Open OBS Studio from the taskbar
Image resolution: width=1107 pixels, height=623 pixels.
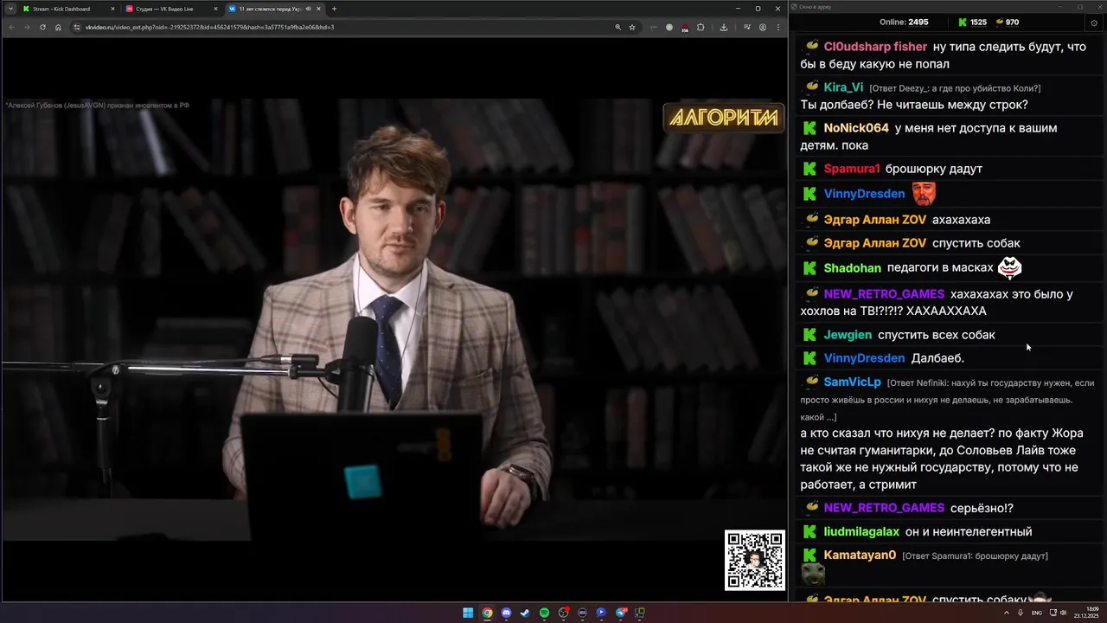pos(563,613)
